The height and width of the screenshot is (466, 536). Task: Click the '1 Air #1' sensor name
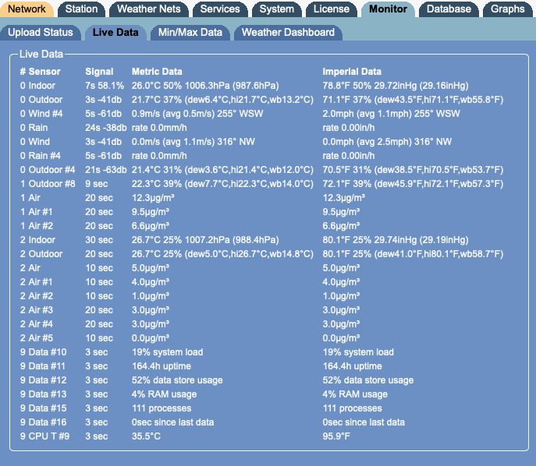(x=36, y=212)
